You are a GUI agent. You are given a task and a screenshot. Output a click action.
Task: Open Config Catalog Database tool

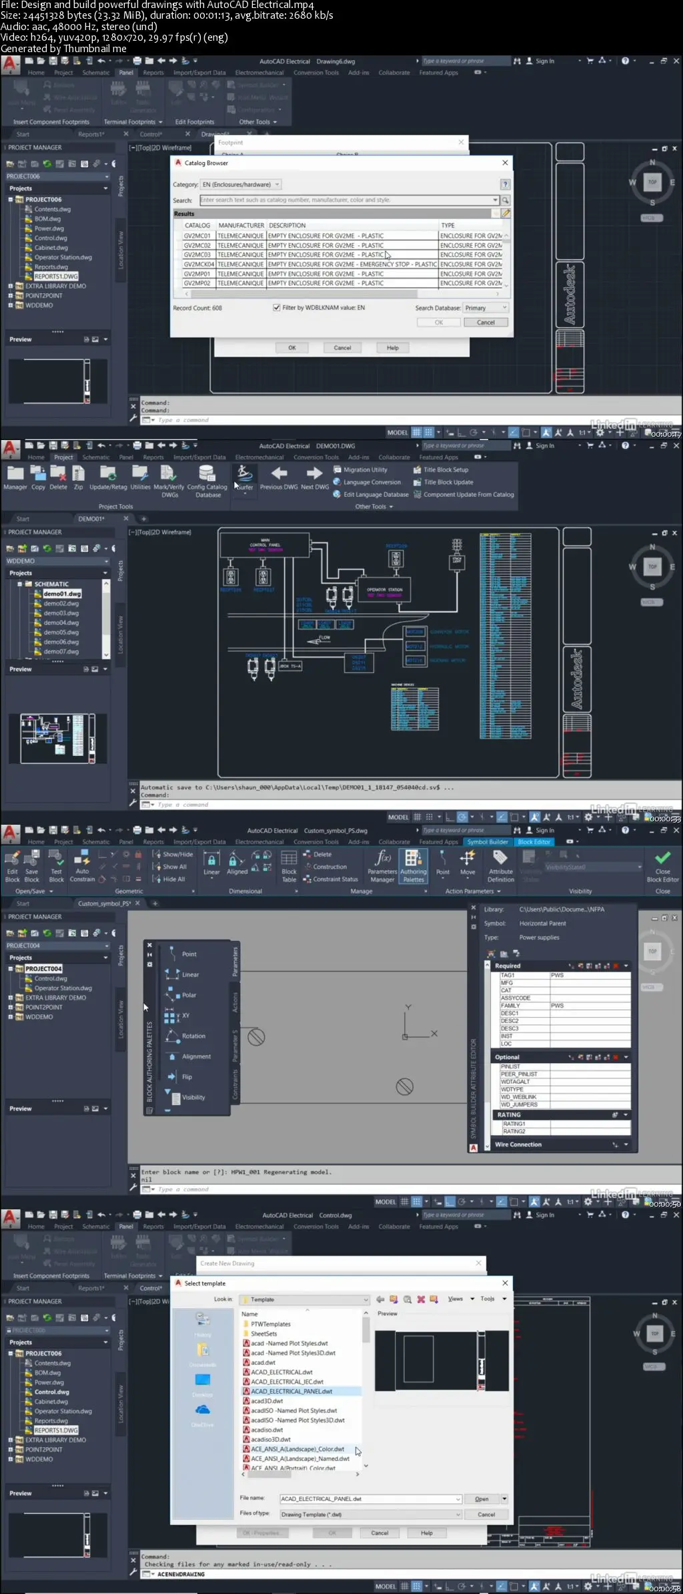click(x=207, y=481)
